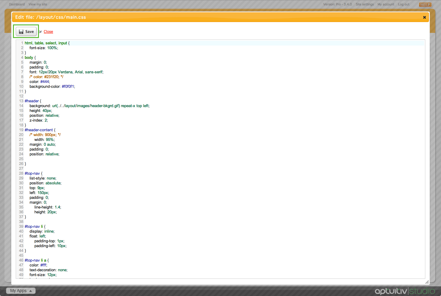The image size is (441, 296).
Task: Click the '#top-nav li a {' selector line
Action: tap(37, 260)
